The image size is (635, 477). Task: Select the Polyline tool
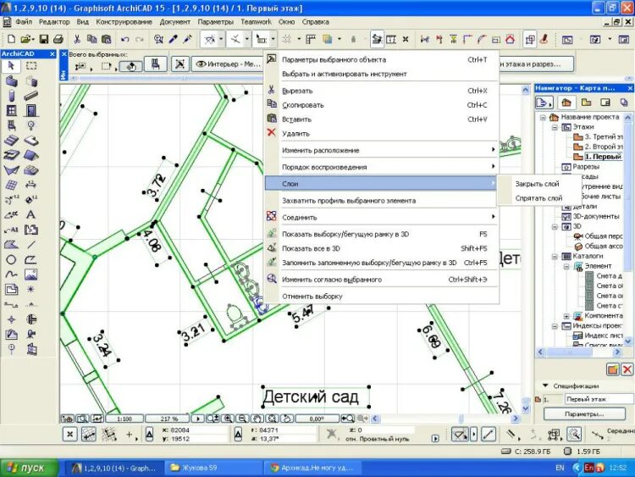coord(30,260)
